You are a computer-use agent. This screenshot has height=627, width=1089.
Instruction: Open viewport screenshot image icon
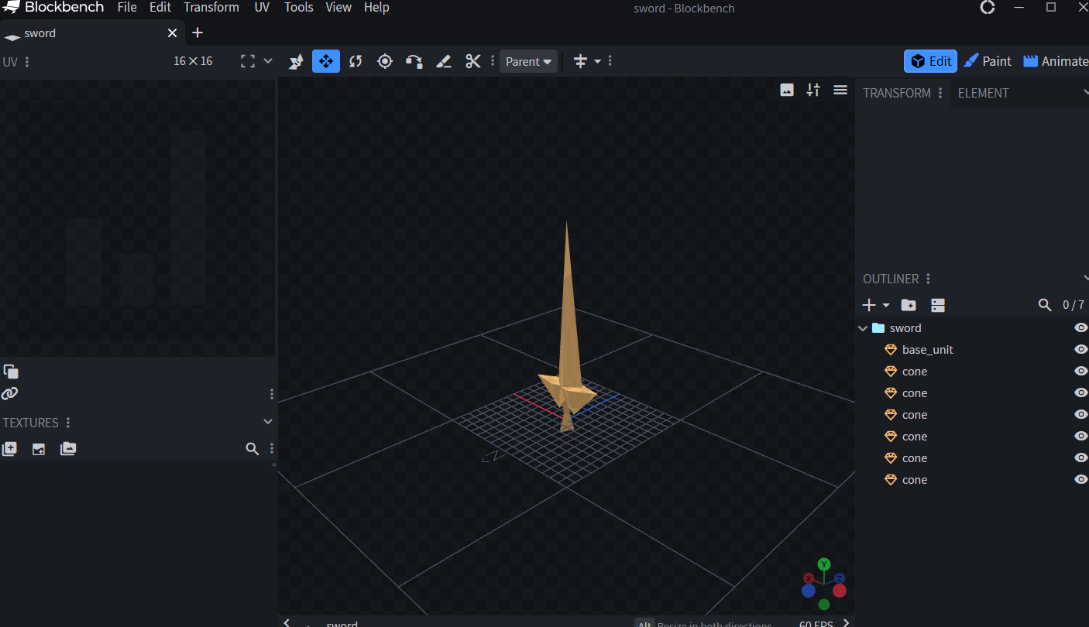tap(787, 90)
